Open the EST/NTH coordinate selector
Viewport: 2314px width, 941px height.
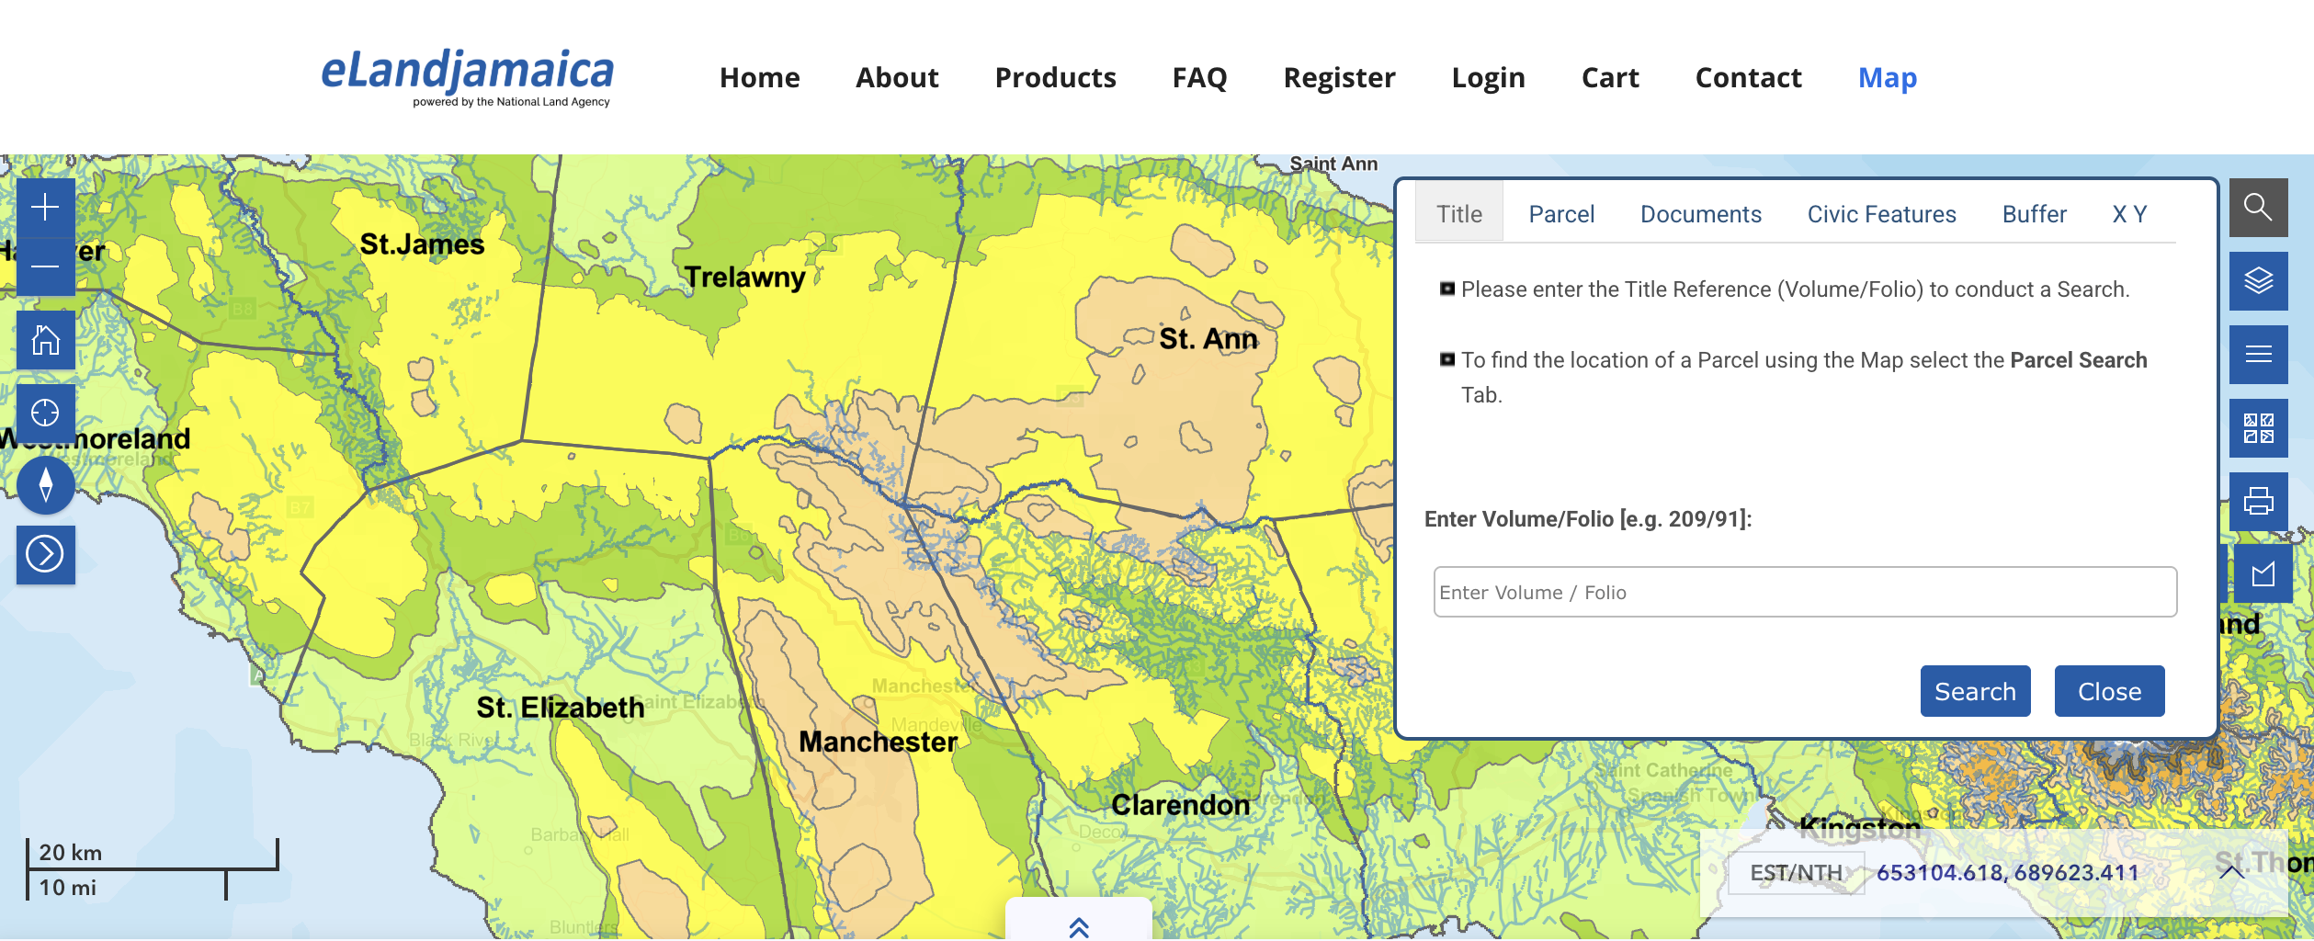click(1795, 872)
